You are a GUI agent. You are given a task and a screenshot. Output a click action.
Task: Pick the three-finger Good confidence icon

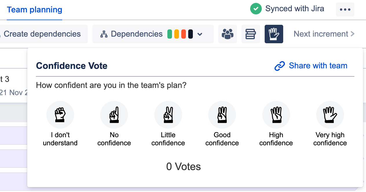tap(222, 115)
